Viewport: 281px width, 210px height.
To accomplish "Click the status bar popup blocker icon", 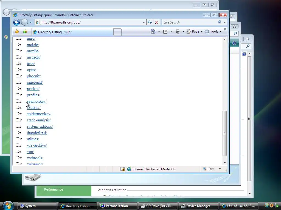I will tap(123, 169).
